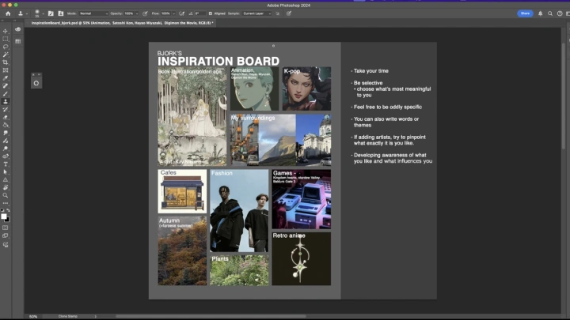Toggle the Aligned checkbox
The height and width of the screenshot is (320, 570).
pos(210,13)
